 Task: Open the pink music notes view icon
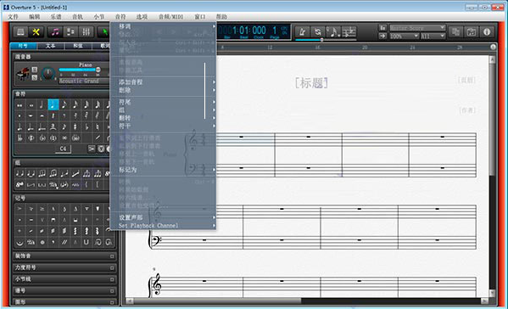click(55, 31)
